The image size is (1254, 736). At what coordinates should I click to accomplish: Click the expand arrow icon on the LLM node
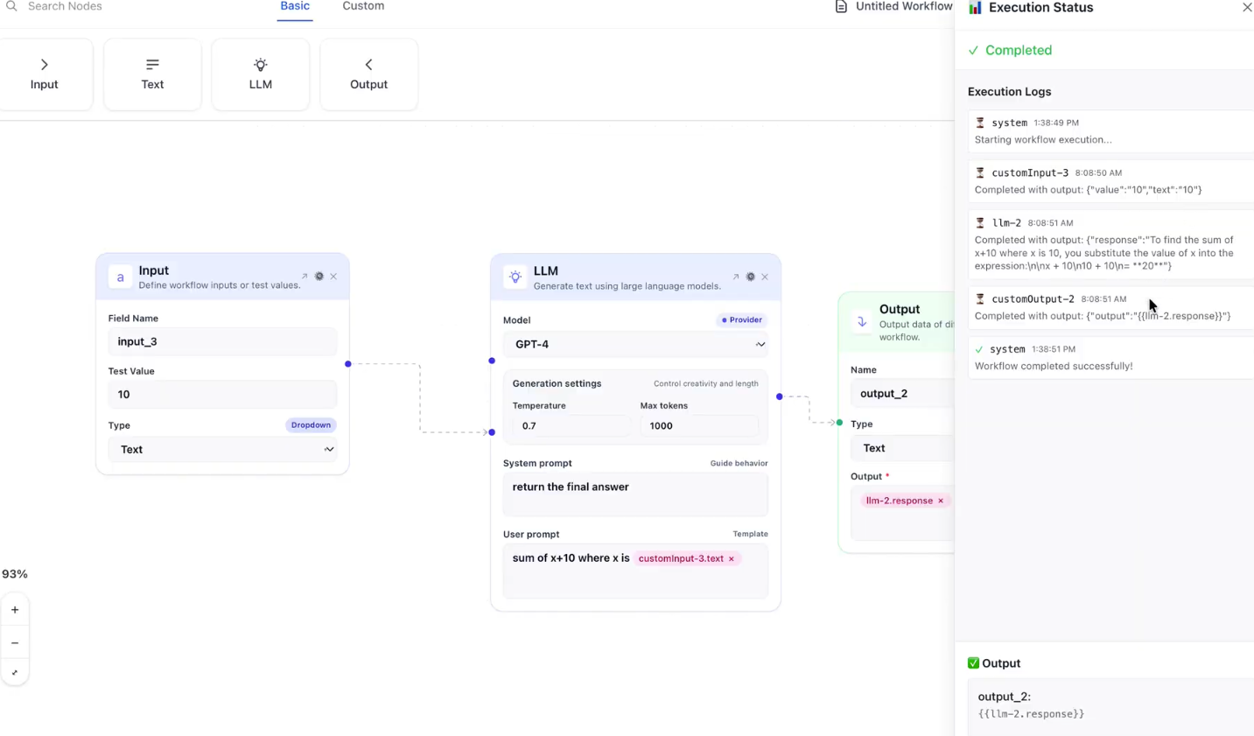pos(735,277)
